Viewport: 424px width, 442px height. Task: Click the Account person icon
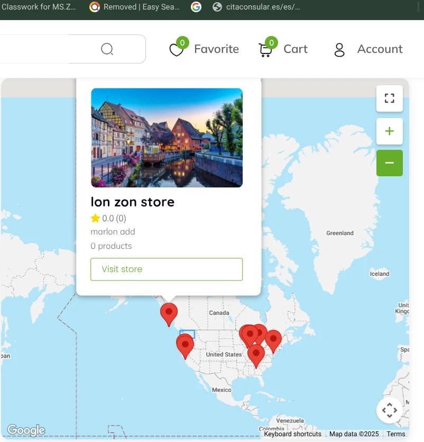tap(339, 50)
